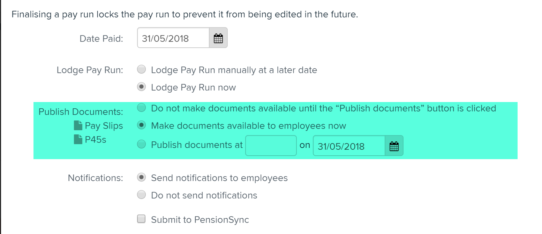The image size is (542, 234).
Task: Click the Pay Slips document icon
Action: [x=78, y=125]
